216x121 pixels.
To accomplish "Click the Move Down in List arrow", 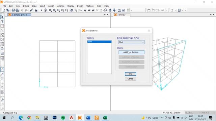I will (x=114, y=10).
